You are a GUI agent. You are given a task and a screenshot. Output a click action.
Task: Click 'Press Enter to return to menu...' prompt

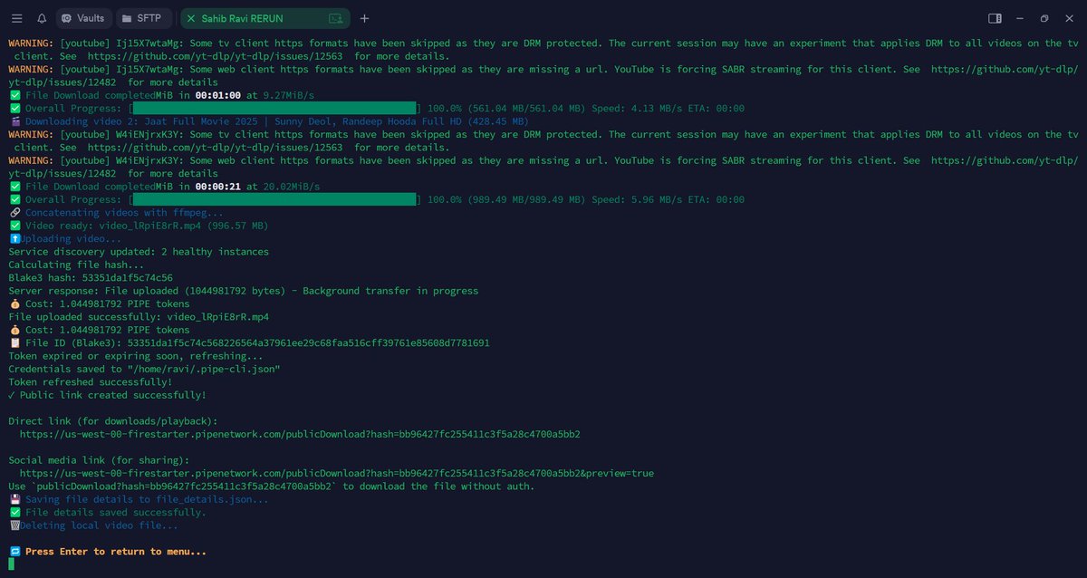[116, 552]
